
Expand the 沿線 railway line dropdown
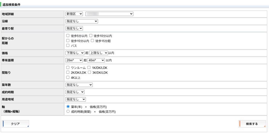click(x=81, y=21)
